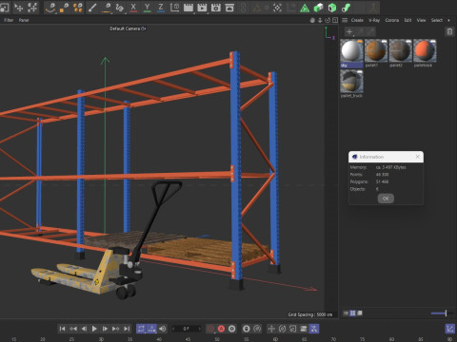The image size is (457, 342).
Task: Toggle Z axis lock
Action: coord(161,8)
